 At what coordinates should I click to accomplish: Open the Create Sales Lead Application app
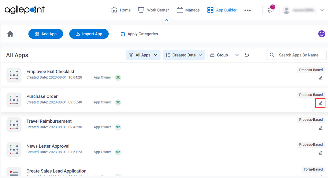[x=56, y=171]
